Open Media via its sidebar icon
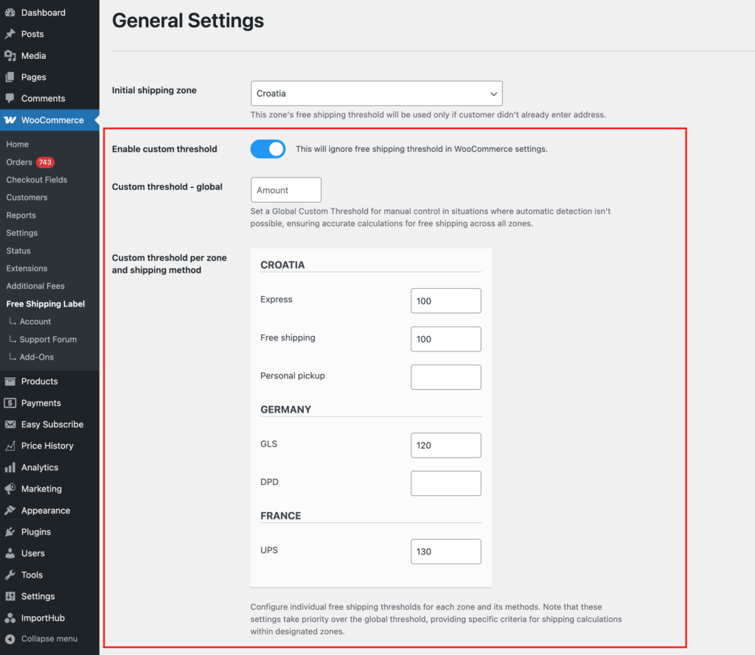755x655 pixels. pos(10,56)
